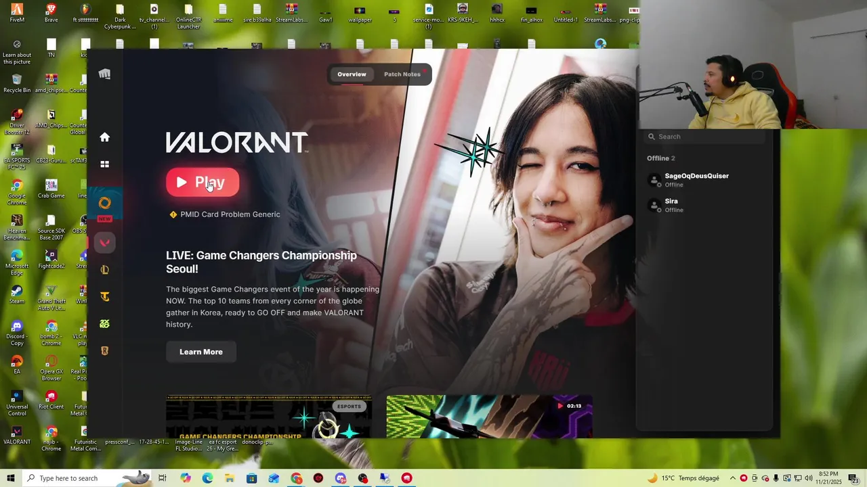Open the EA desktop shortcut
The image size is (867, 487).
(17, 365)
